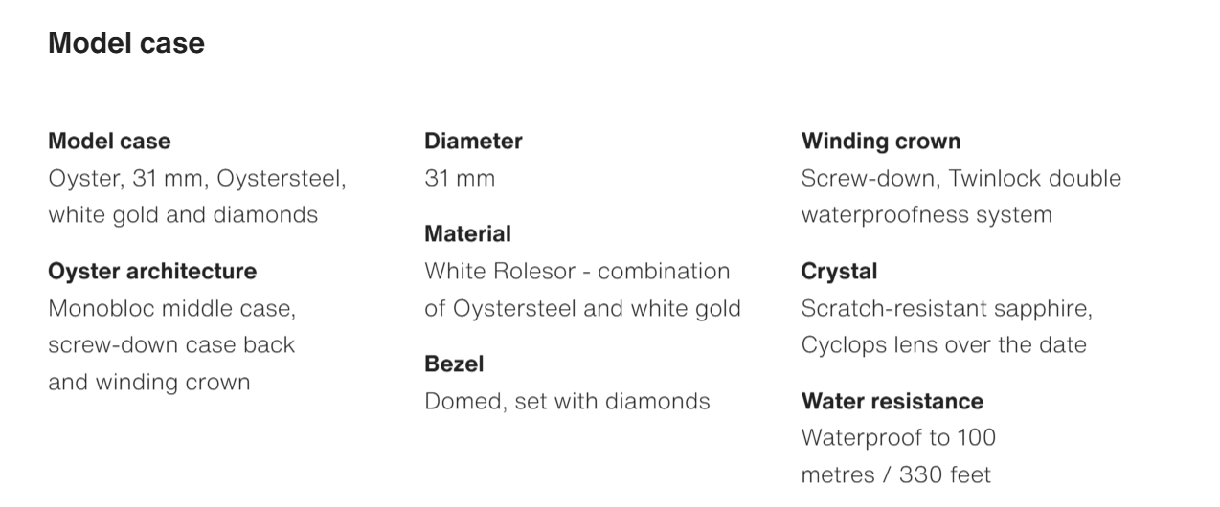The width and height of the screenshot is (1220, 507).
Task: Click the "Bezel" spec label
Action: point(454,364)
